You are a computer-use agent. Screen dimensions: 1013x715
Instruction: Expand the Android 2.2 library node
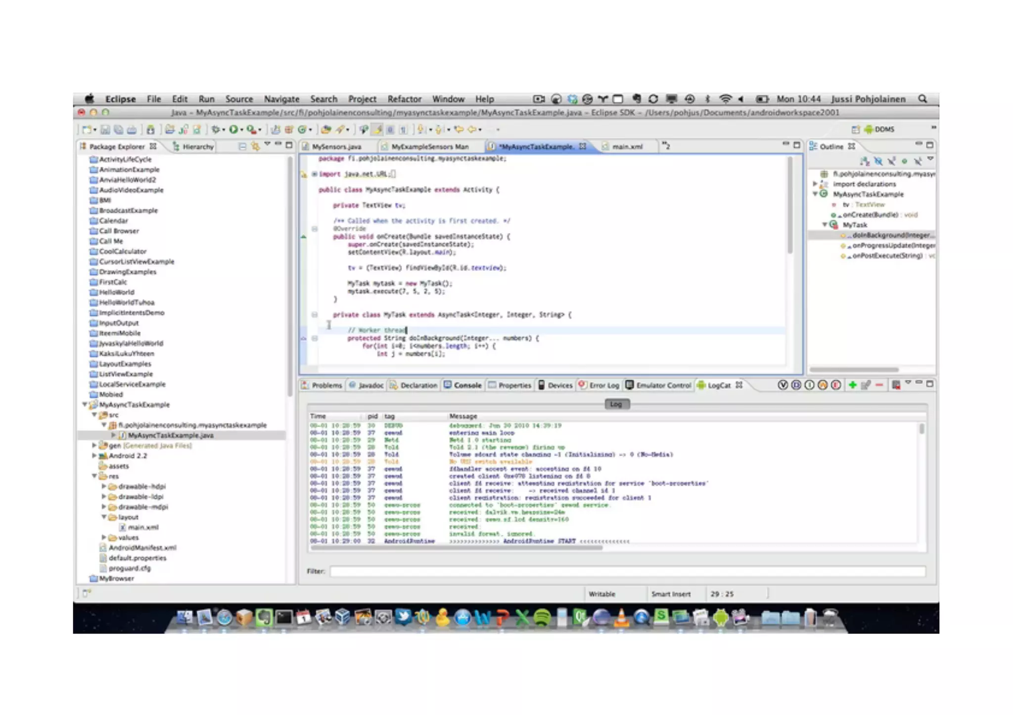click(94, 456)
